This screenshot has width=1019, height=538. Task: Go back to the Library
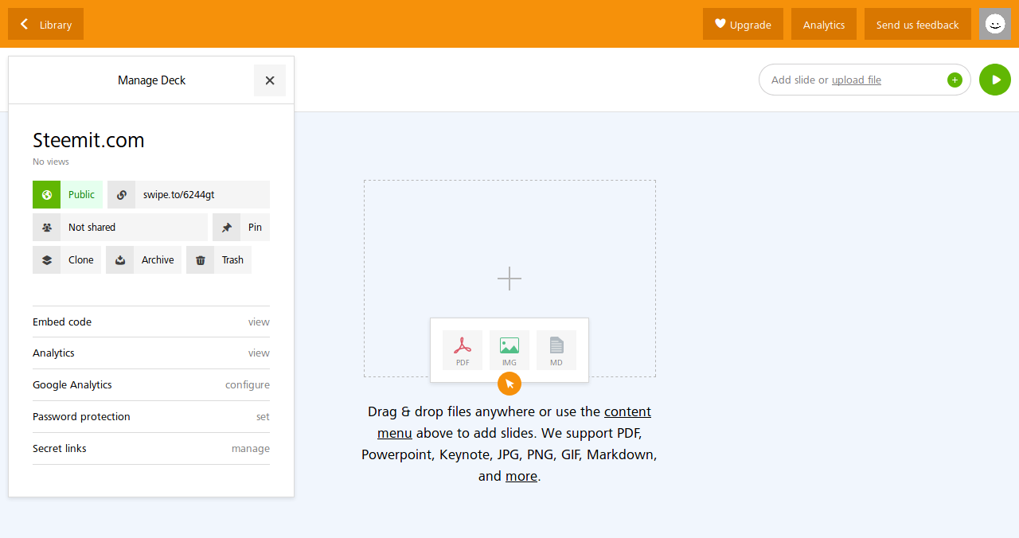pos(45,24)
